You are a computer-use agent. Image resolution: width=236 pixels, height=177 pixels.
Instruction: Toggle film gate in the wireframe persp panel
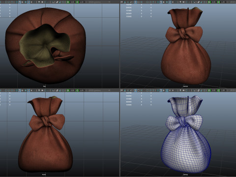[138, 90]
